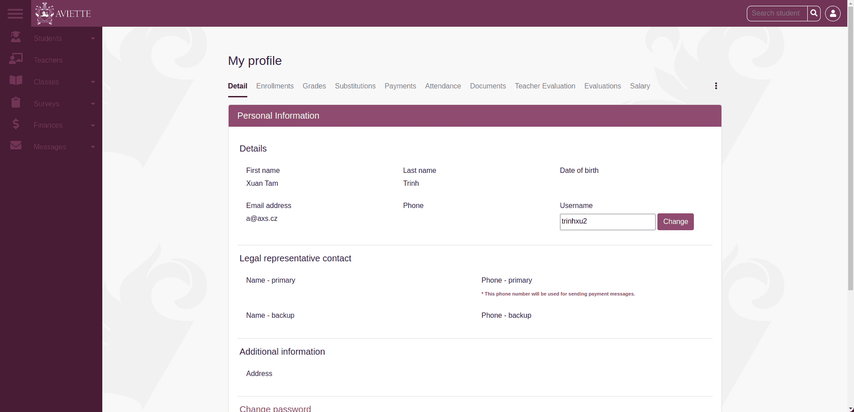
Task: Open the Salary tab
Action: coord(640,86)
